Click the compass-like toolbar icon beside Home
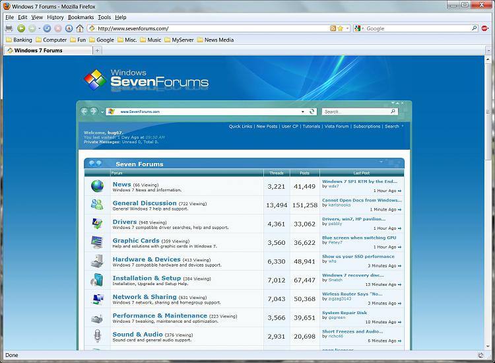Screen dimensions: 495x363 tap(69, 28)
